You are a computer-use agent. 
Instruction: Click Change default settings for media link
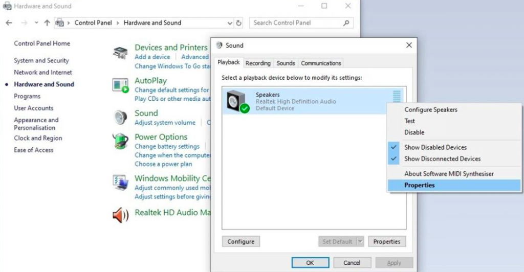coord(172,90)
